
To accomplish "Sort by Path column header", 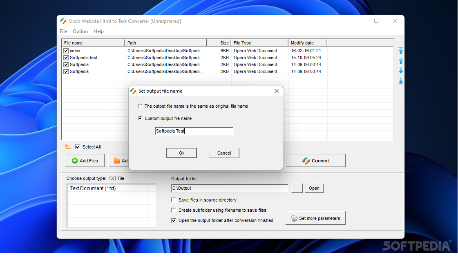I will 165,43.
